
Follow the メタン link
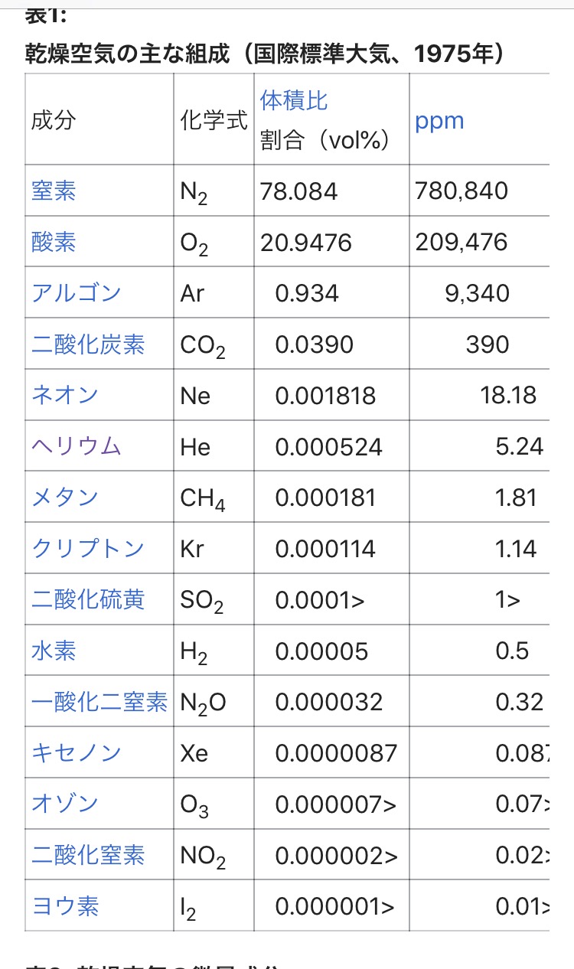pyautogui.click(x=65, y=498)
